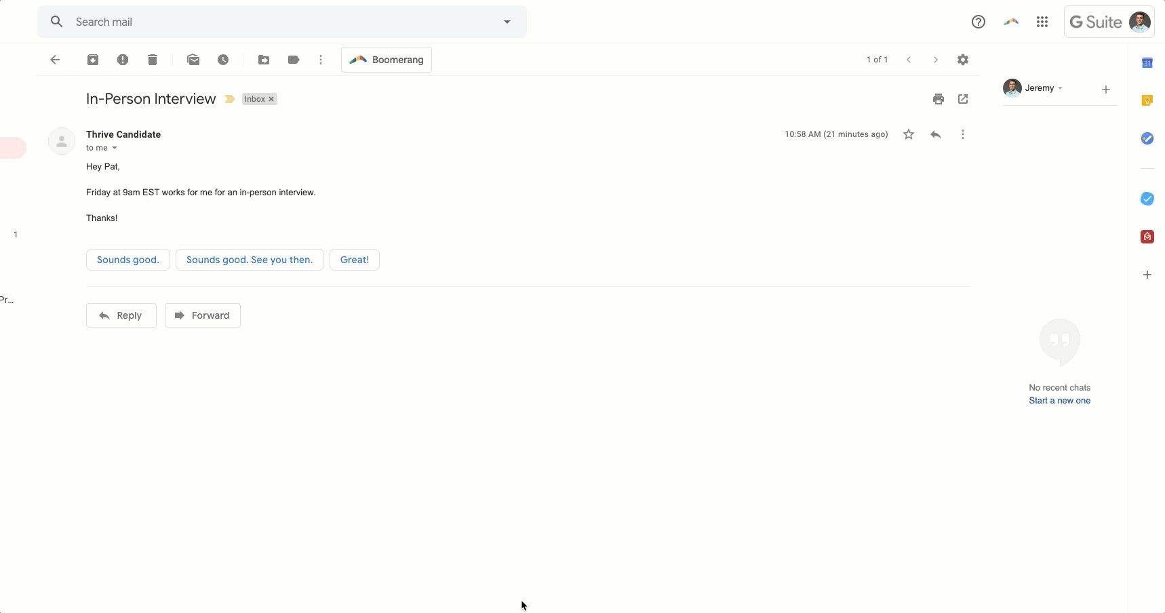
Task: Click the Thrive Candidate sender name
Action: [x=123, y=134]
